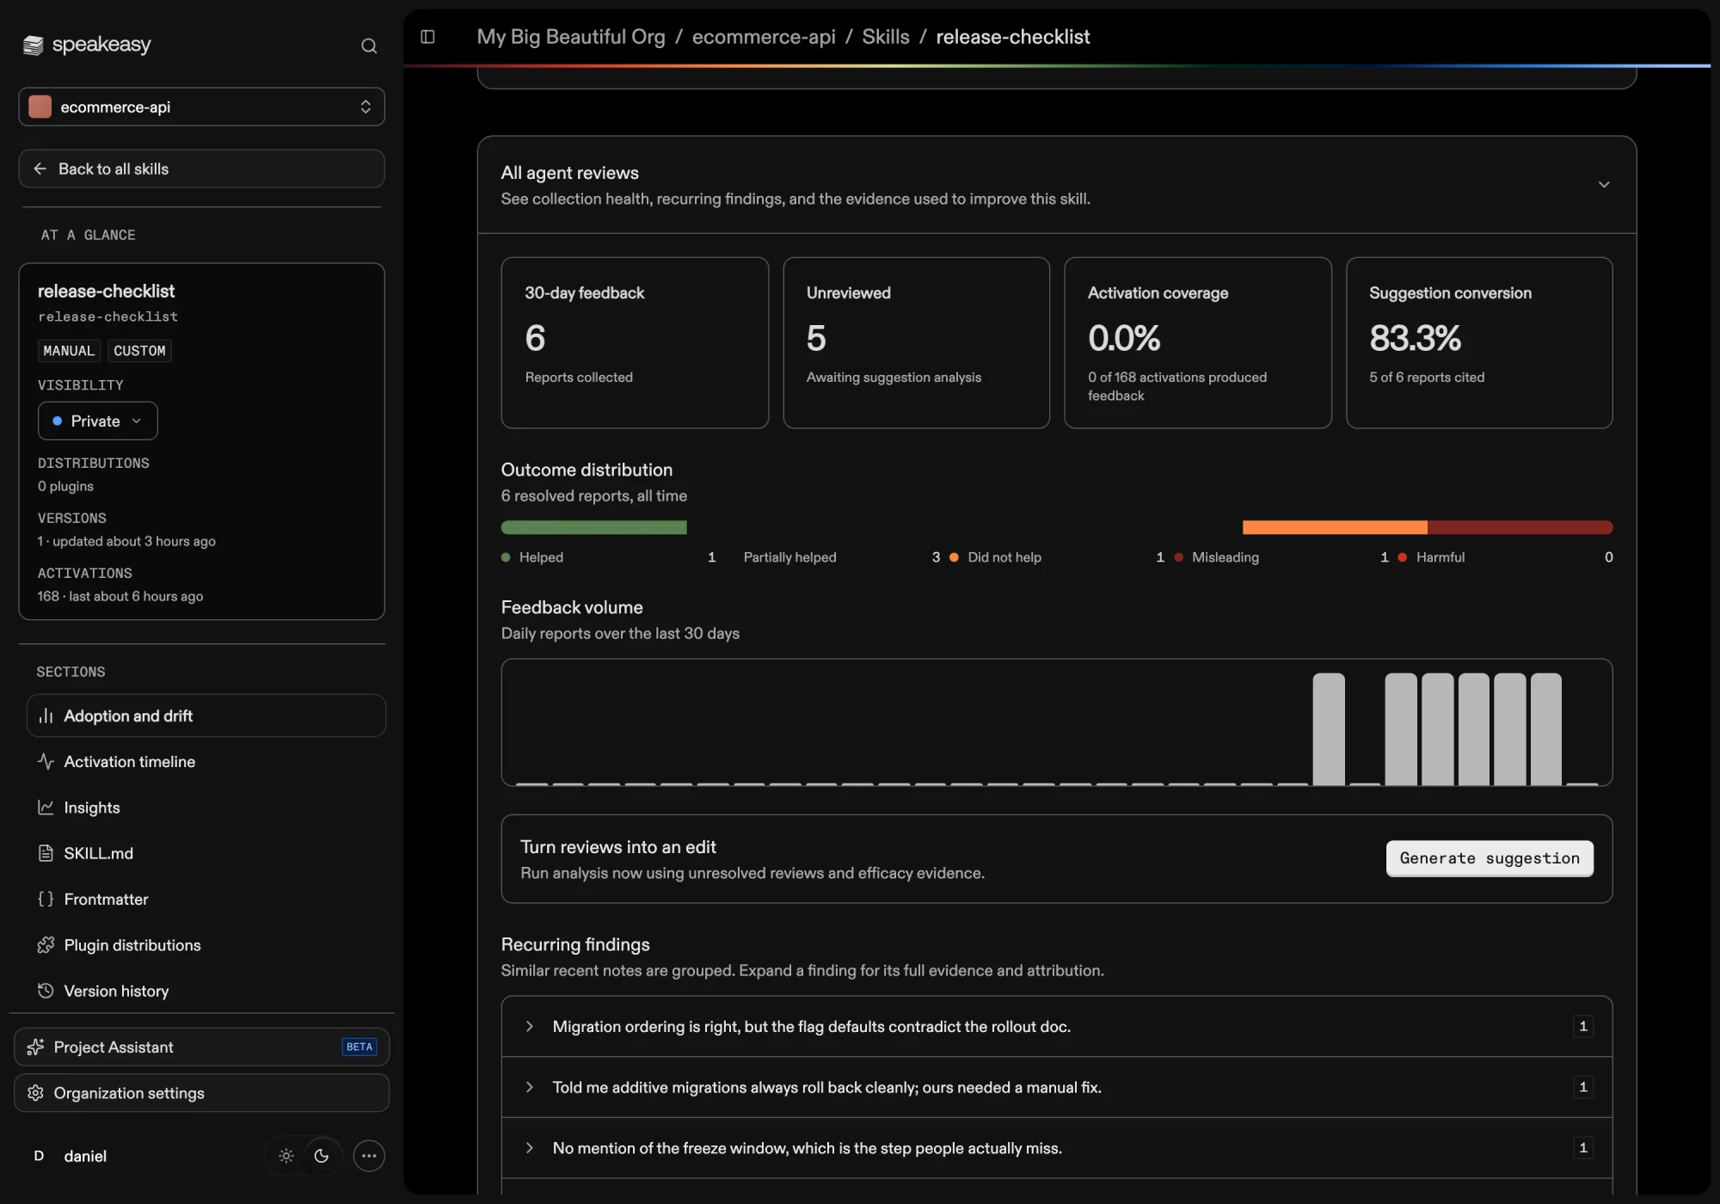Go to My Big Beautiful Org breadcrumb
The image size is (1720, 1204).
571,37
